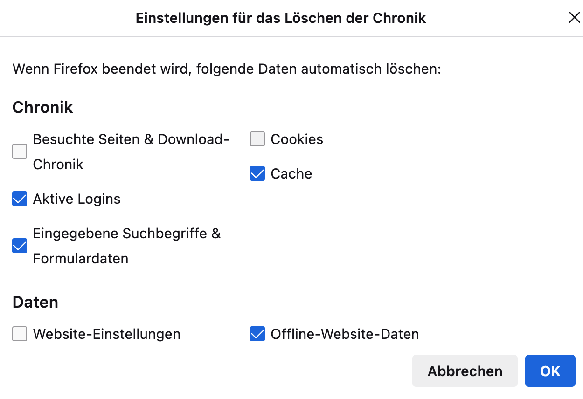Image resolution: width=583 pixels, height=399 pixels.
Task: Click the Chronik section heading
Action: (x=42, y=107)
